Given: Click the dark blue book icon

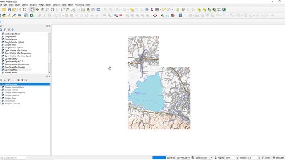Looking at the screenshot, I should point(180,16).
